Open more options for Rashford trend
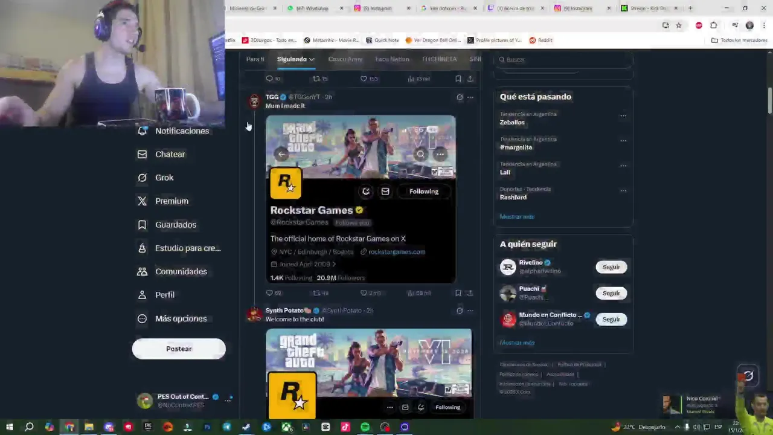This screenshot has width=773, height=435. 623,190
